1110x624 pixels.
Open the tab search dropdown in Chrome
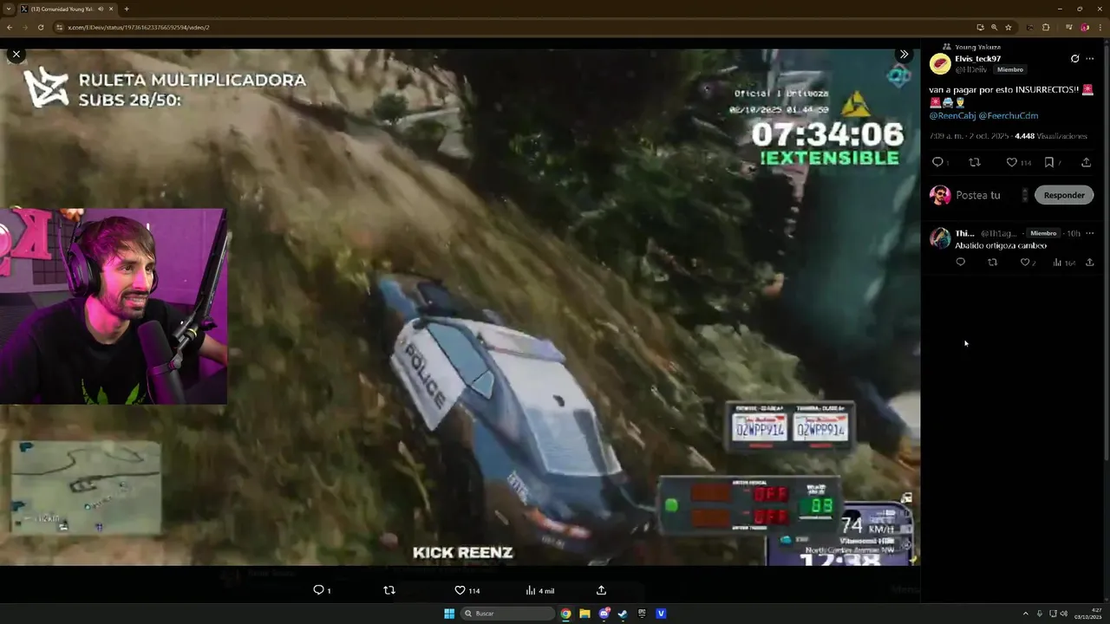point(8,9)
